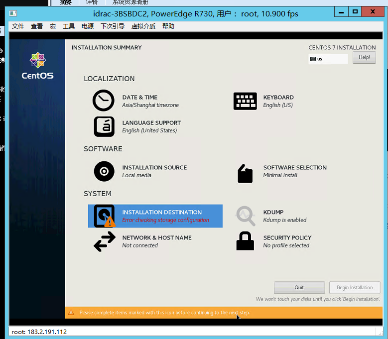Click the orange warning message bar text
388x339 pixels.
(x=164, y=313)
